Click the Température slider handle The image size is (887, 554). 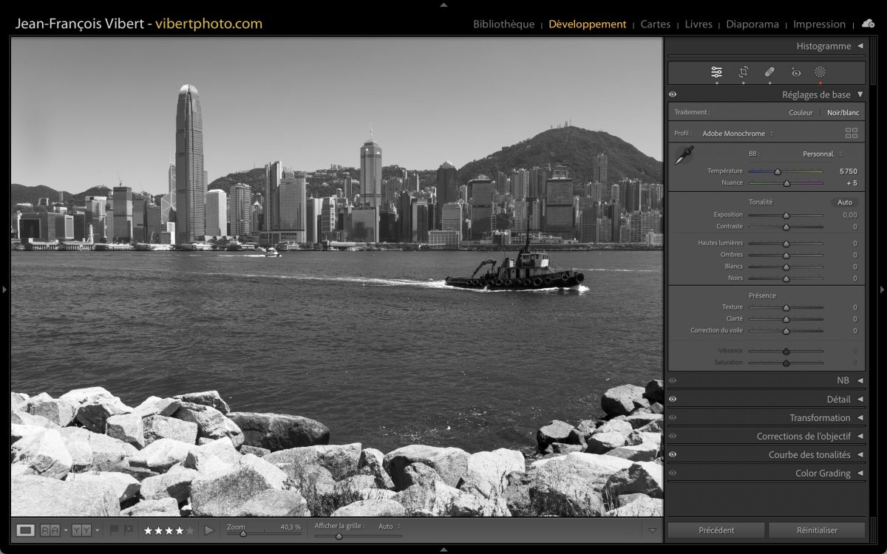(777, 171)
